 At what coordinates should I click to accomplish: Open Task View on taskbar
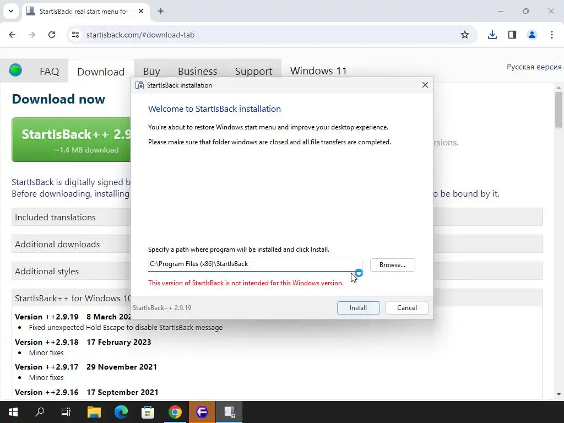[x=66, y=412]
